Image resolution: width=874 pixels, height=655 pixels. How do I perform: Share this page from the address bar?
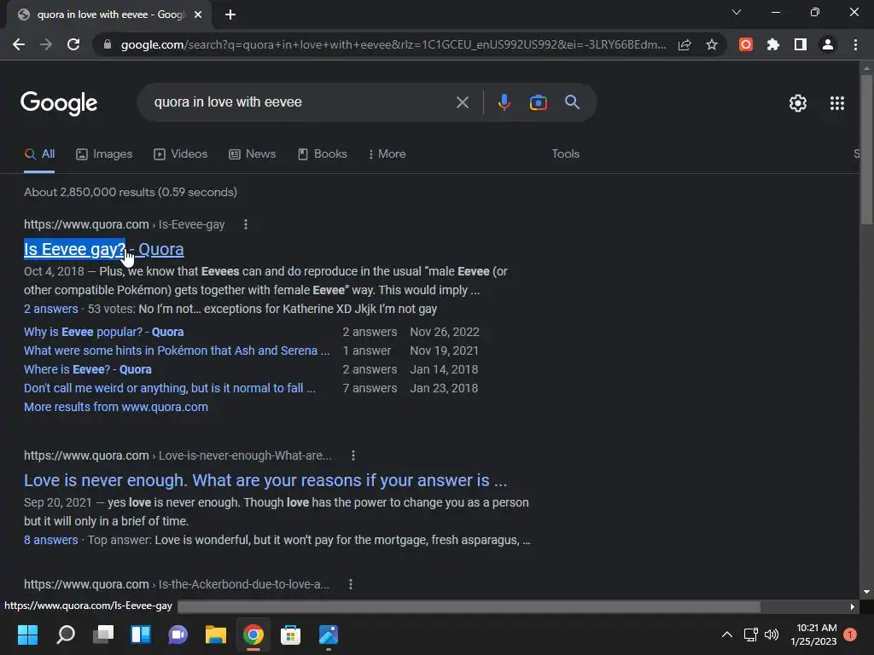click(x=685, y=44)
